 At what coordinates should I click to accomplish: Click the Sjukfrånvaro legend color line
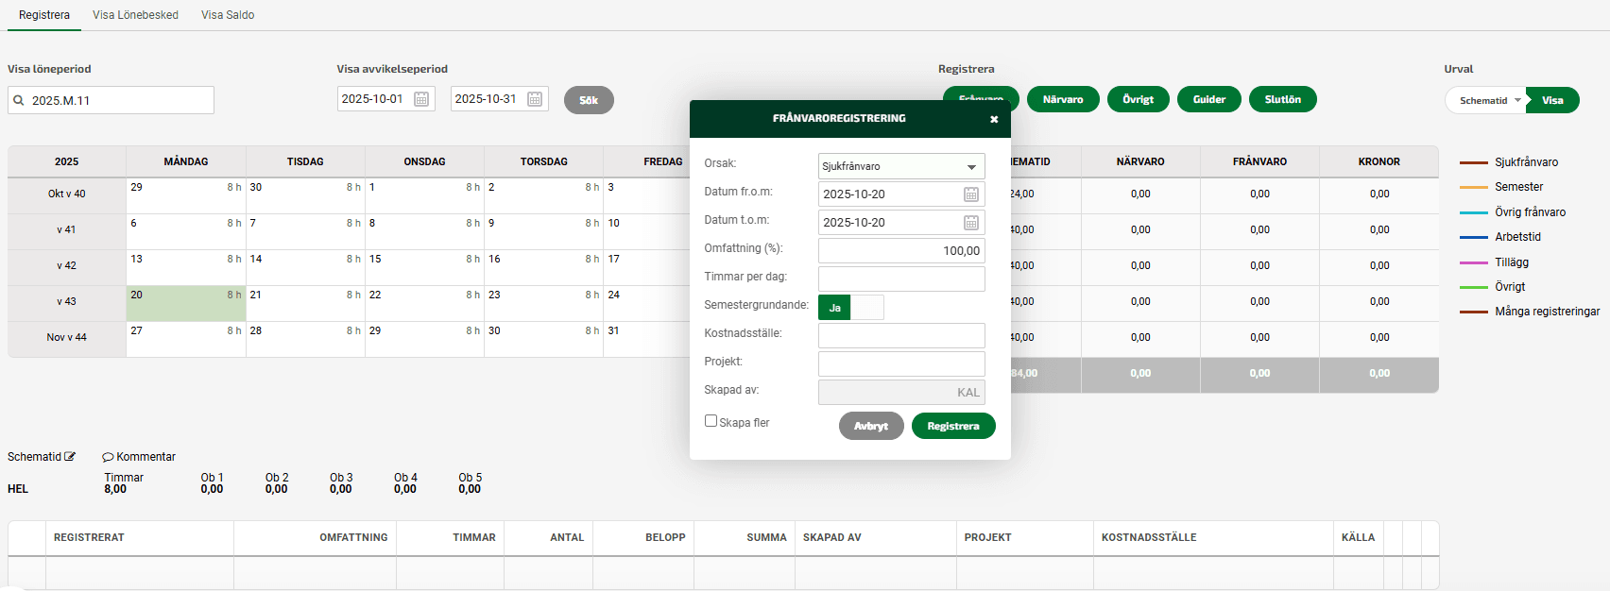coord(1473,162)
